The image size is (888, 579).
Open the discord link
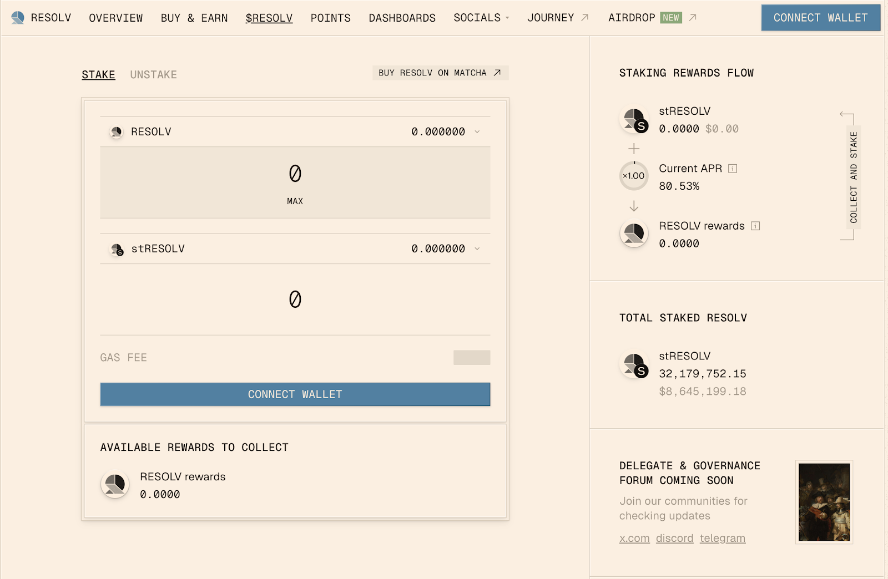[x=675, y=538]
